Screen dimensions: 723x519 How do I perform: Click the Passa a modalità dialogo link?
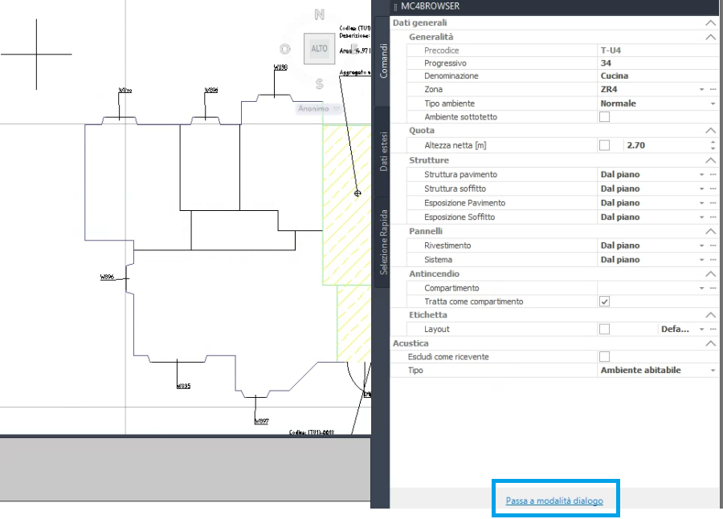click(553, 501)
